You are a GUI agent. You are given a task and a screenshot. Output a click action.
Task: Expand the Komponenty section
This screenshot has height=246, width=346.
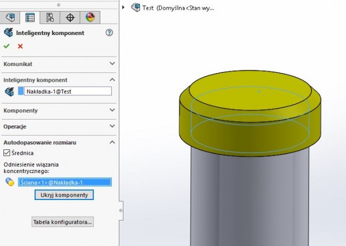112,110
